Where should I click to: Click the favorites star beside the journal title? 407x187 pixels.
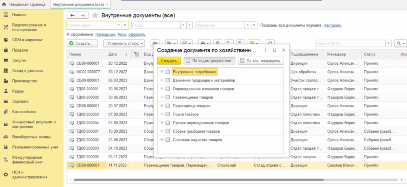[x=95, y=15]
